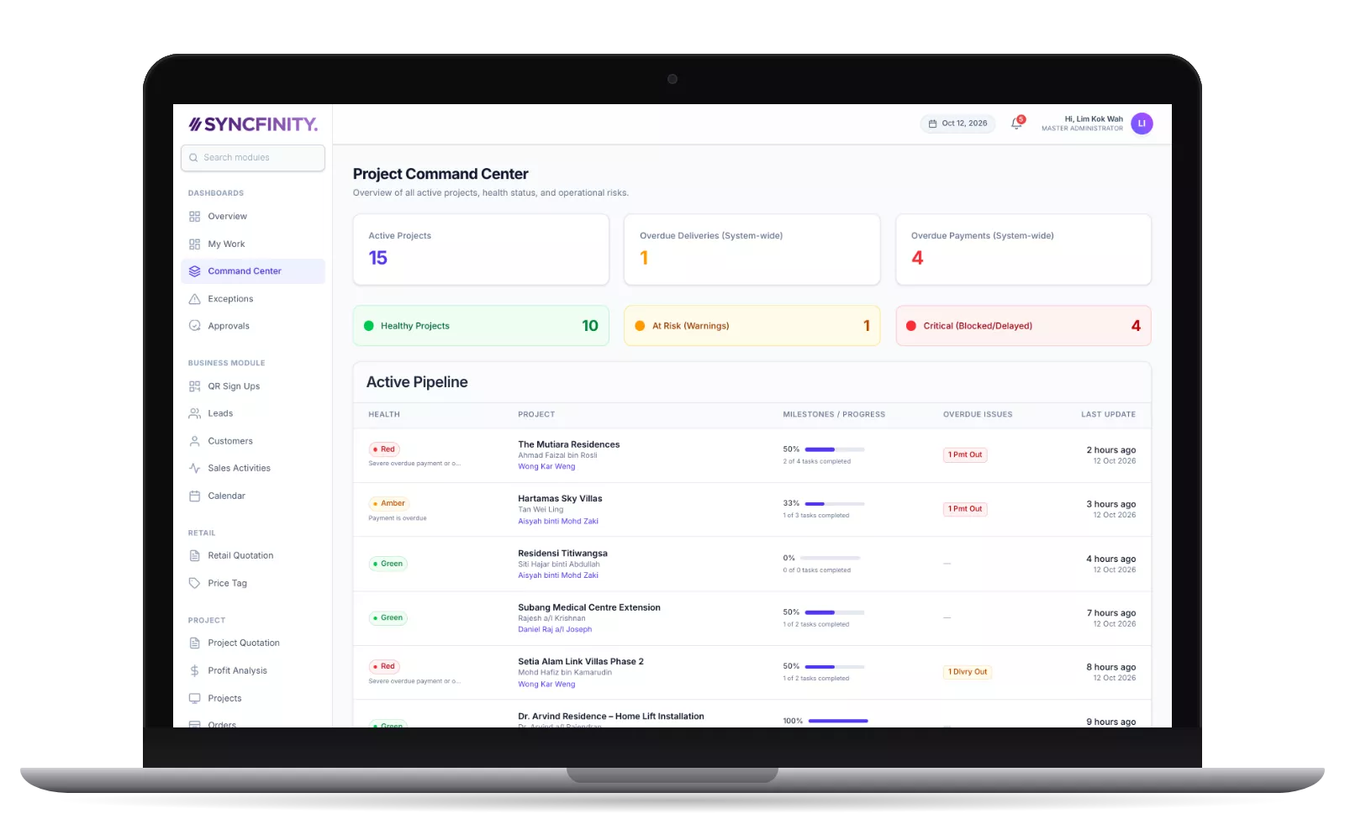Open Residensi Titiwangsa project row

[x=752, y=564]
